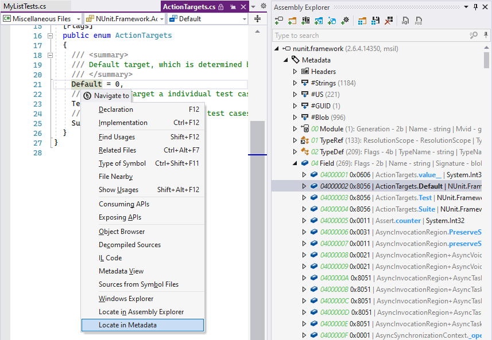
Task: Collapse the Metadata tree node
Action: point(286,60)
